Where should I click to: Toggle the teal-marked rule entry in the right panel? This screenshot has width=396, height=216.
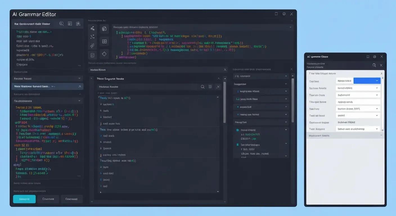(x=237, y=130)
